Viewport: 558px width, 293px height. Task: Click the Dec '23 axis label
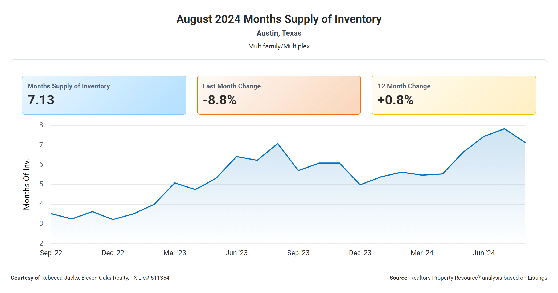[360, 253]
